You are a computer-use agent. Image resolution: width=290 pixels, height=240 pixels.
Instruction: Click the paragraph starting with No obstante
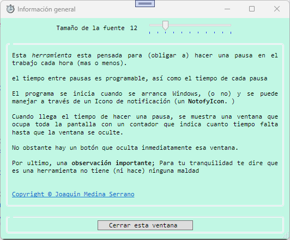click(125, 148)
